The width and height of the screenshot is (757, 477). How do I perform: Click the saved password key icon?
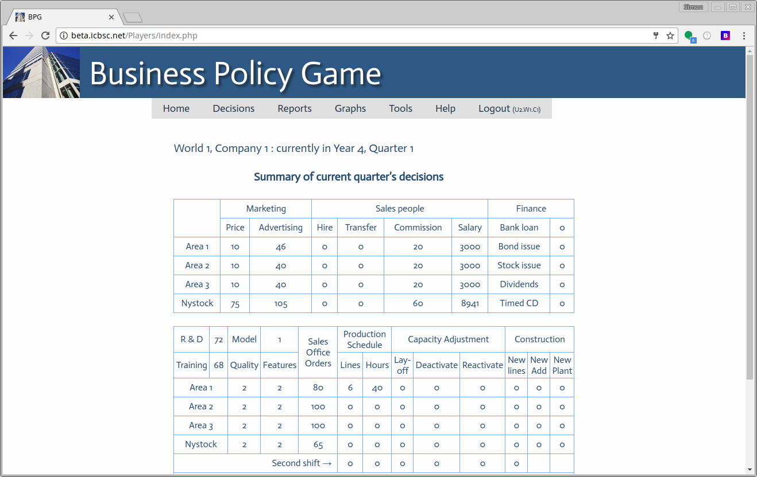(656, 36)
